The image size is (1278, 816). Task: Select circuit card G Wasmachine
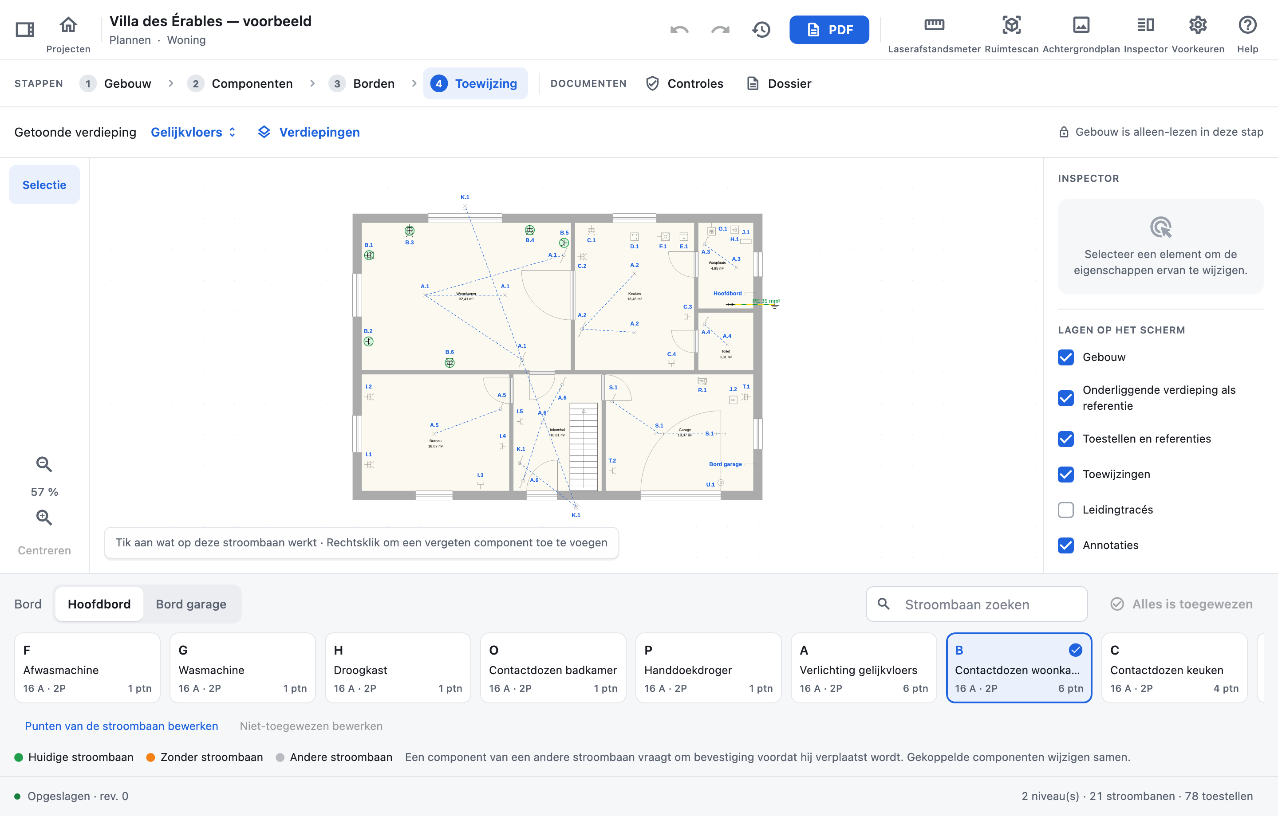tap(243, 668)
